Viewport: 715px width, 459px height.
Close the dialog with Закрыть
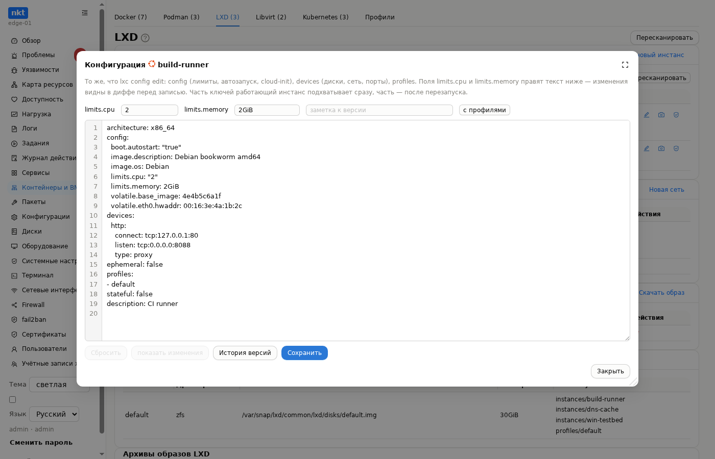[610, 371]
